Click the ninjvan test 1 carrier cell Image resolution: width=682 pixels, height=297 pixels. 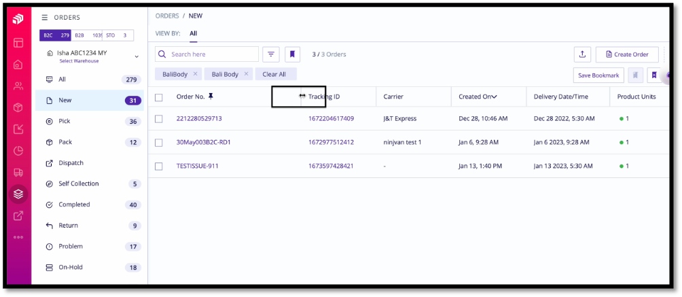pos(402,142)
